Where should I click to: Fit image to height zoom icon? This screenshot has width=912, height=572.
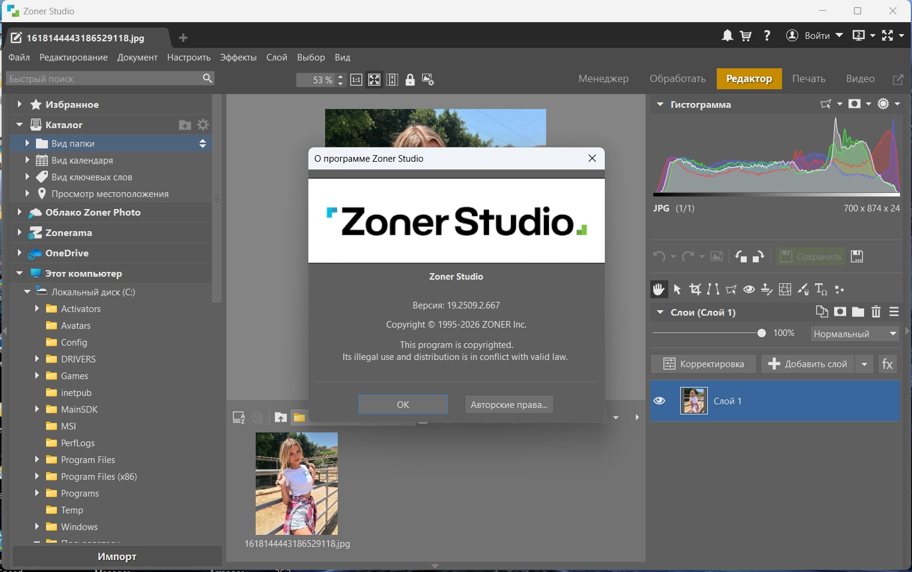point(392,80)
